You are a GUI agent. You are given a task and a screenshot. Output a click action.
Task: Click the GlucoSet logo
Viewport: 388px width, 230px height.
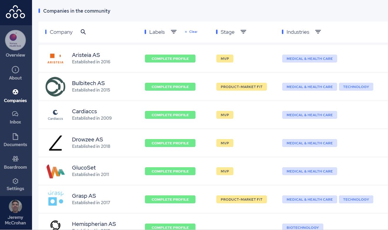55,171
